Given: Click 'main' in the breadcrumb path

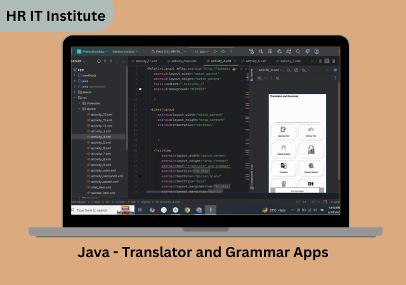Looking at the screenshot, I should [122, 202].
